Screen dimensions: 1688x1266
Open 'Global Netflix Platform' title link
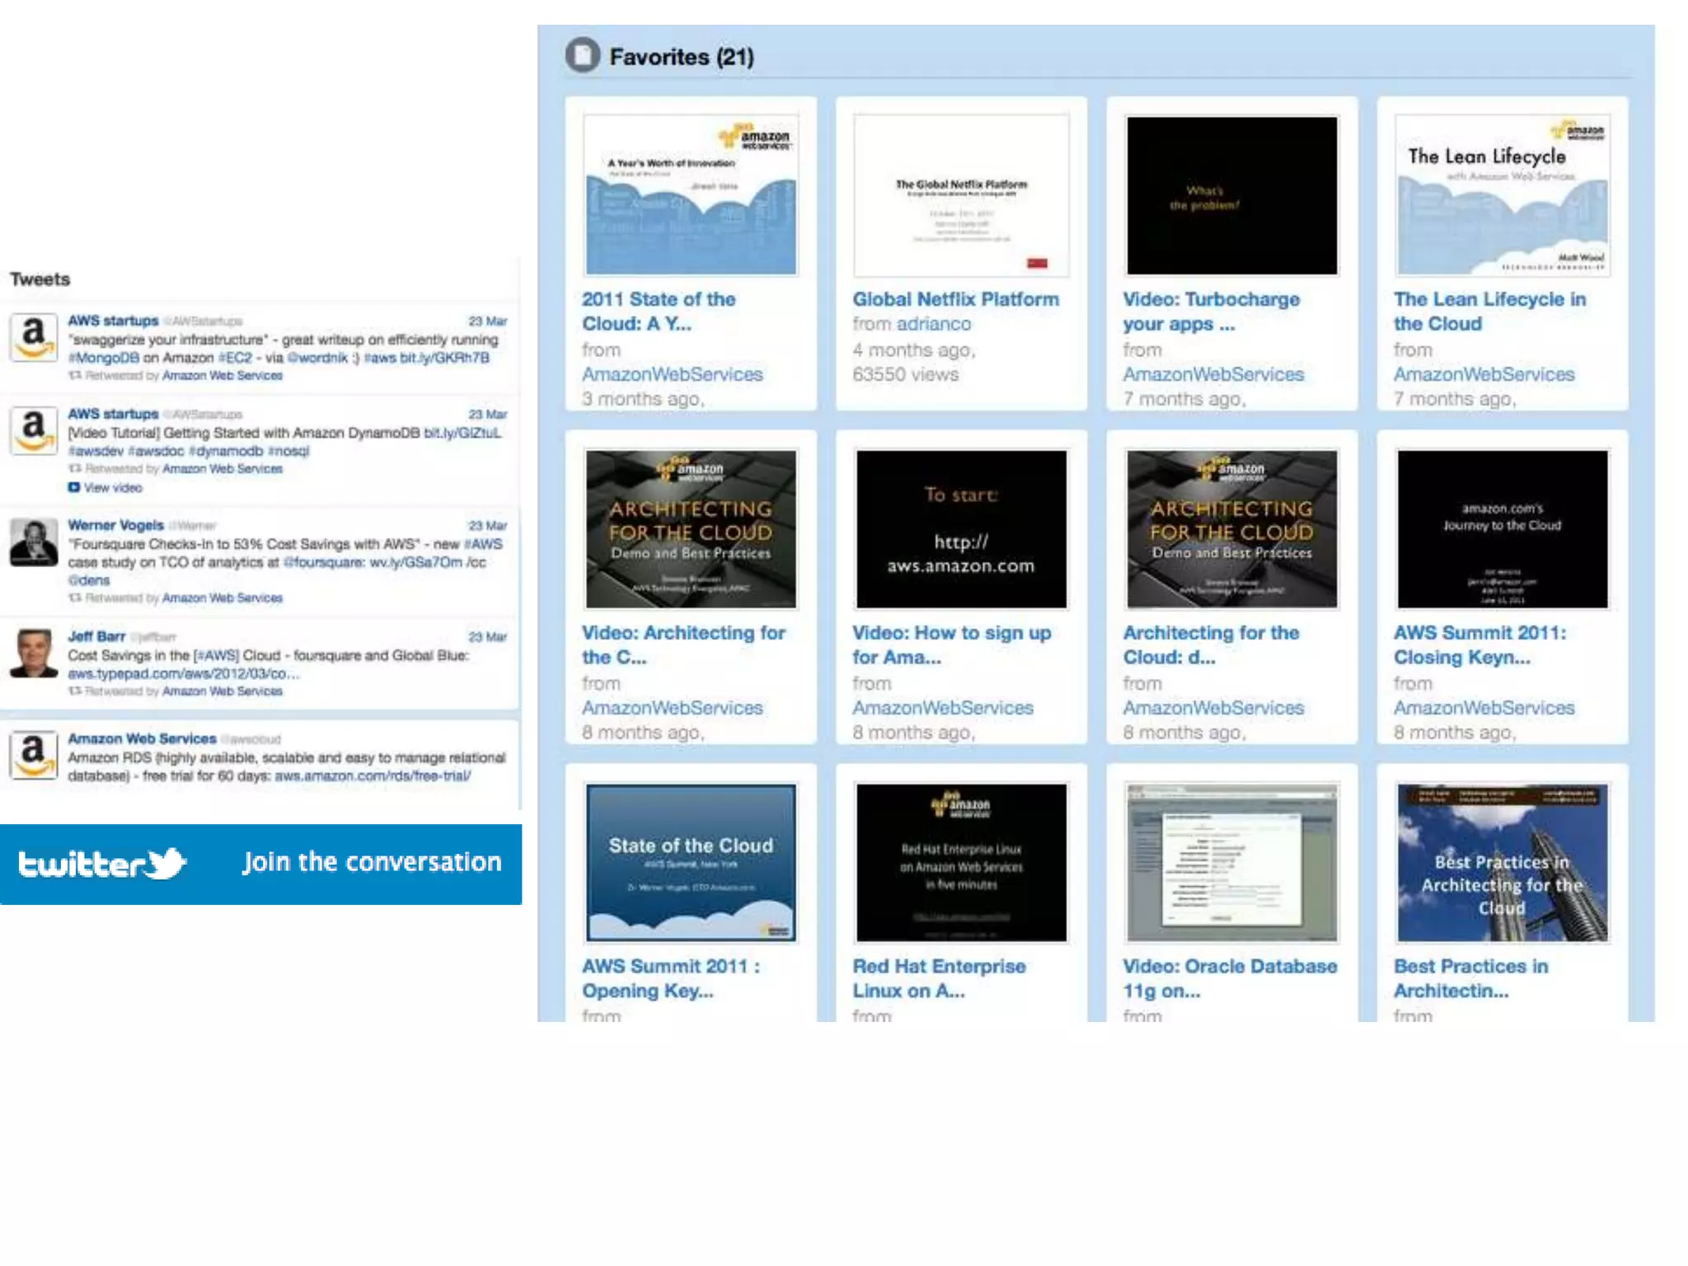point(955,299)
